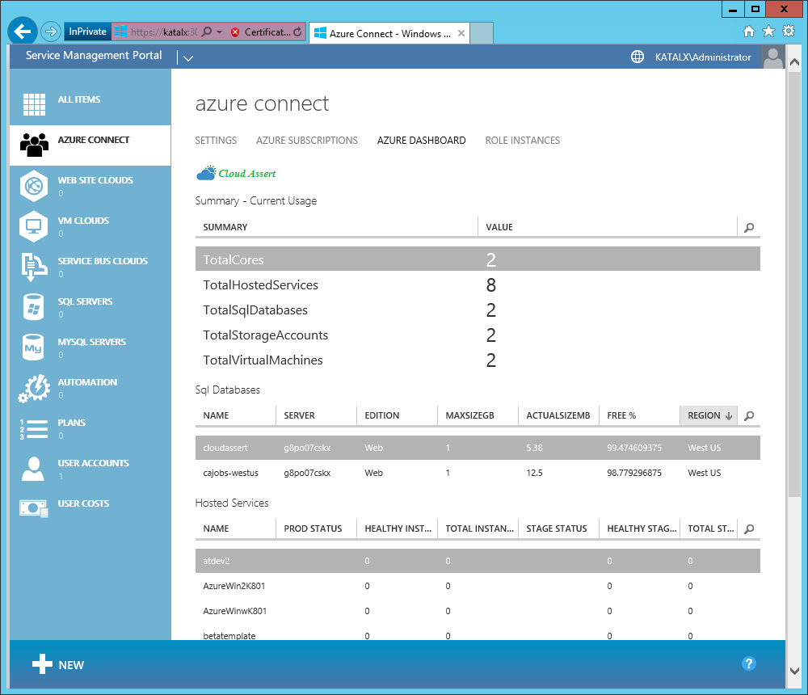Sort by STAGE STATUS column header
Image resolution: width=808 pixels, height=695 pixels.
[558, 529]
